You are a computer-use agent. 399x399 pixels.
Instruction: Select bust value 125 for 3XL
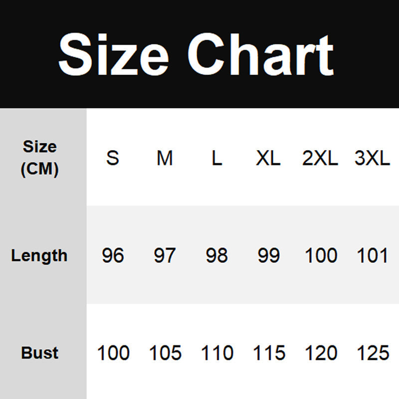373,353
